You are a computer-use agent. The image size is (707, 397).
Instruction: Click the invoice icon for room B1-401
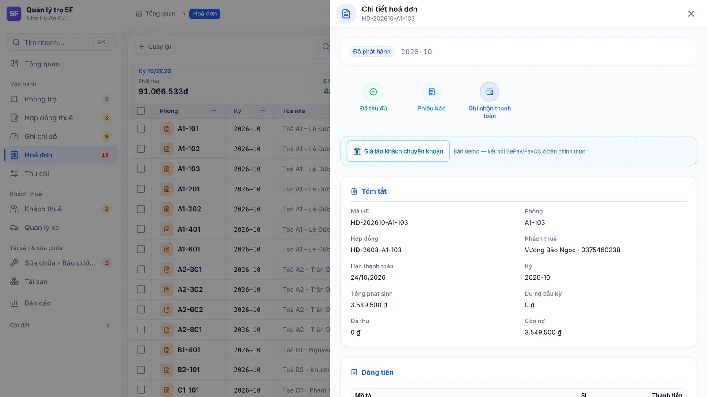point(167,350)
